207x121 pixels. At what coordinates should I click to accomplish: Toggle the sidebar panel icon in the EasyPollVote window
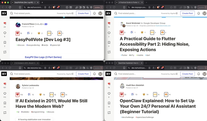coord(80,7)
